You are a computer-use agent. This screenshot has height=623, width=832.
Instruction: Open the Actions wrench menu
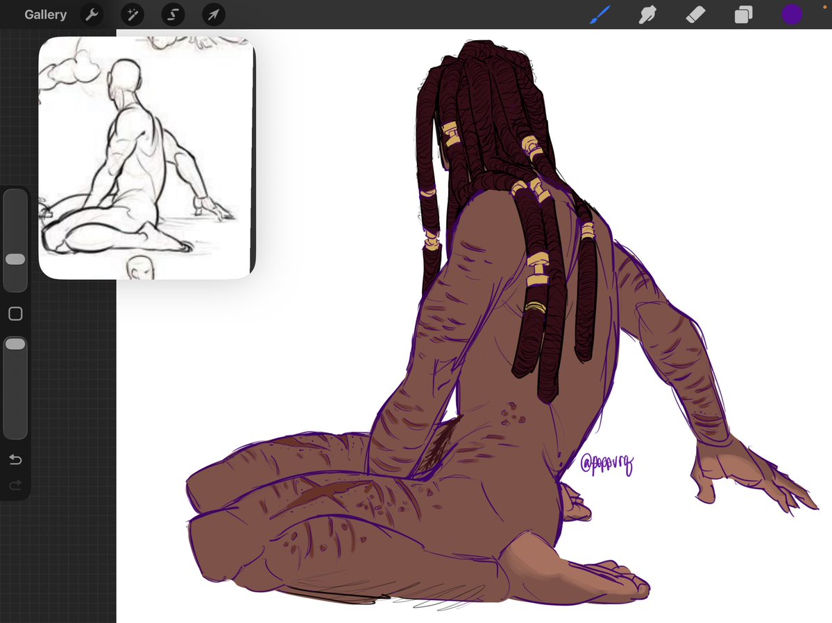tap(92, 15)
